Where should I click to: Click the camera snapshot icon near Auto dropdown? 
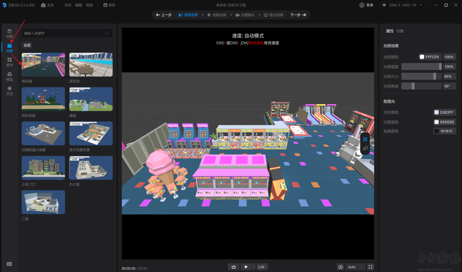[340, 267]
